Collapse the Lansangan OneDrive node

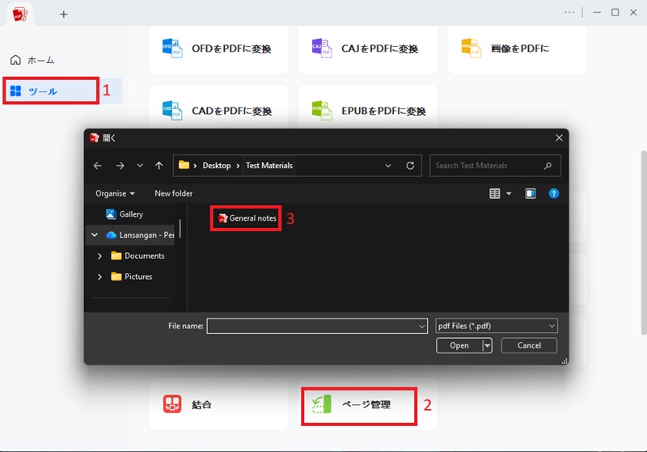(x=95, y=234)
